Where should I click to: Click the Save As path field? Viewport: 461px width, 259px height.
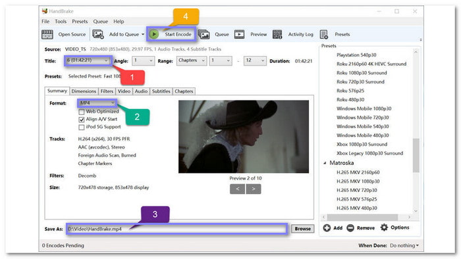coord(176,229)
